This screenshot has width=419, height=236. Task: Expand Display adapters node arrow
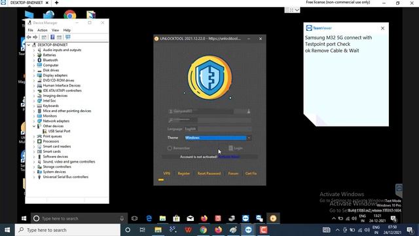(x=34, y=75)
